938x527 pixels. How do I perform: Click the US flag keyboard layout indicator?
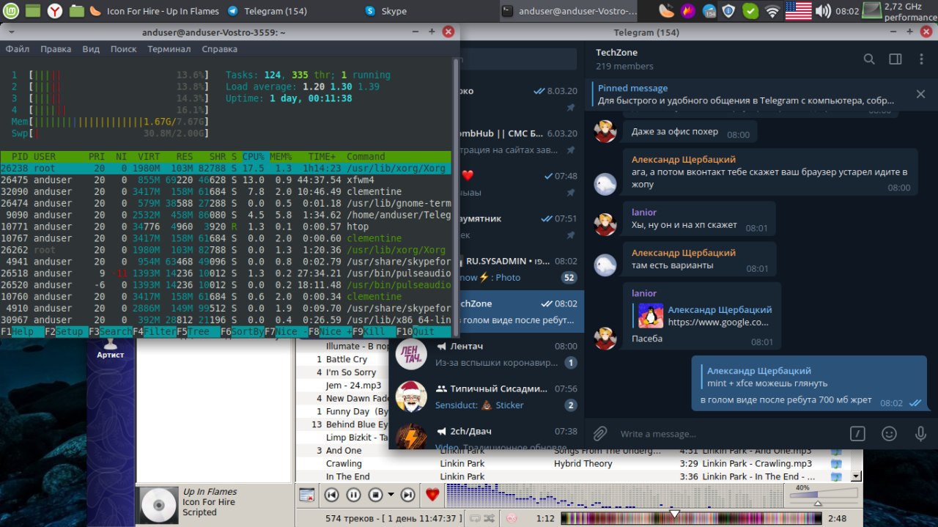[798, 10]
